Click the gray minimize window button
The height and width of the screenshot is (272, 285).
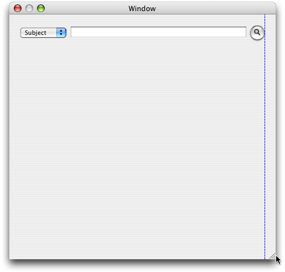click(x=29, y=8)
